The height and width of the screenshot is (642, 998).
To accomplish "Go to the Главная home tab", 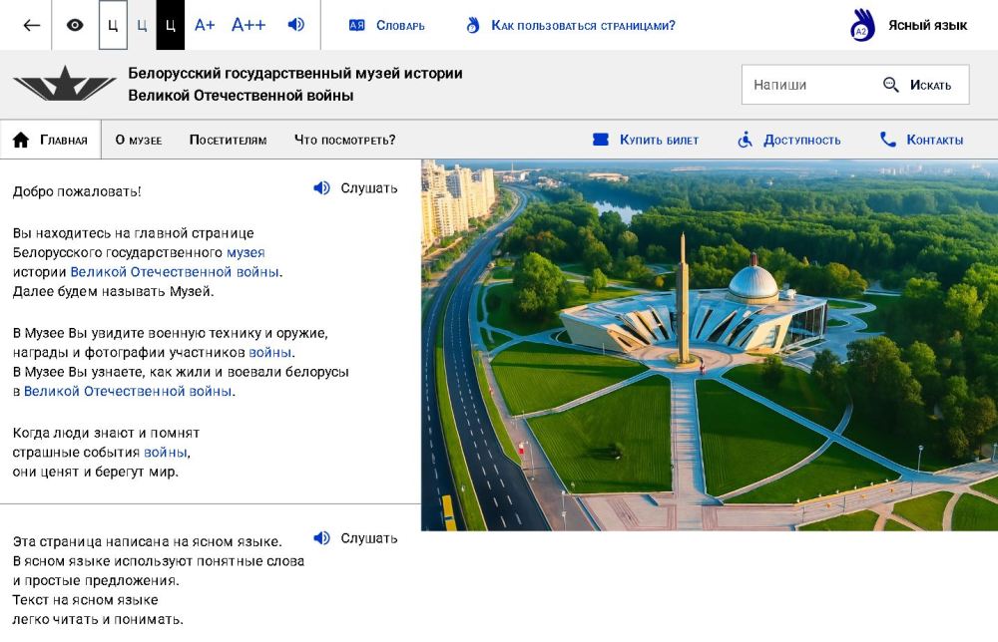I will pyautogui.click(x=51, y=141).
